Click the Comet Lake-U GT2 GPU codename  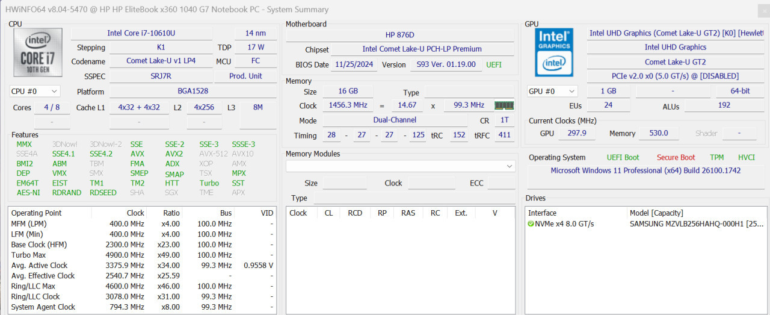(x=676, y=61)
